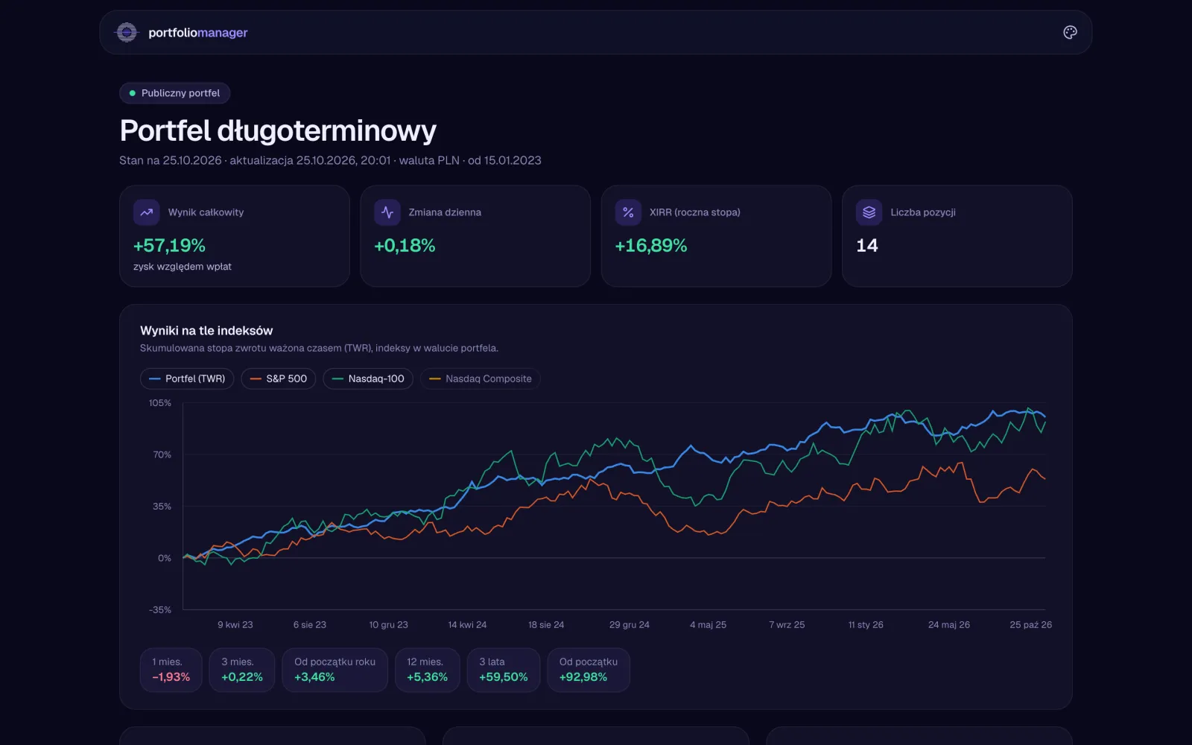Select the 12 mies. period

(x=427, y=670)
